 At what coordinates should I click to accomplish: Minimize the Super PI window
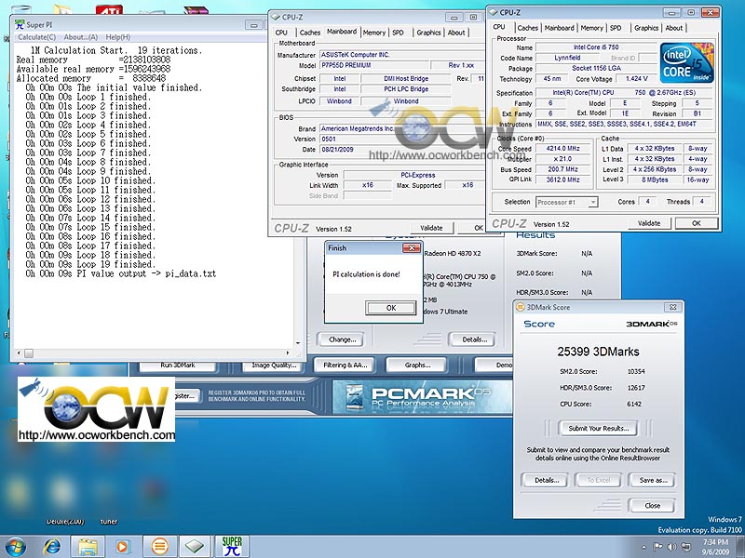253,25
